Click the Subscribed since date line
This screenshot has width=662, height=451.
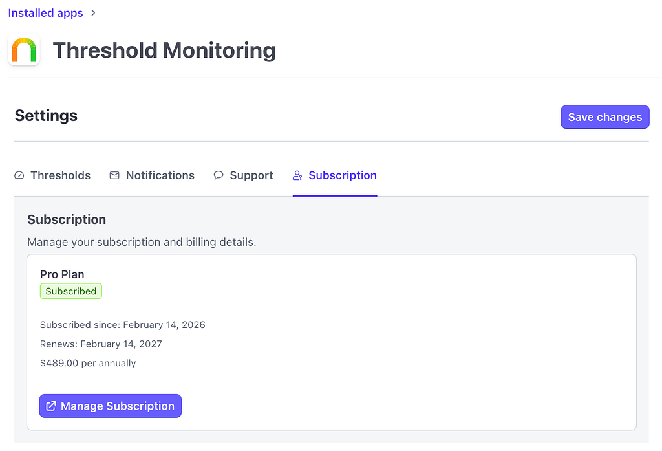pos(122,325)
